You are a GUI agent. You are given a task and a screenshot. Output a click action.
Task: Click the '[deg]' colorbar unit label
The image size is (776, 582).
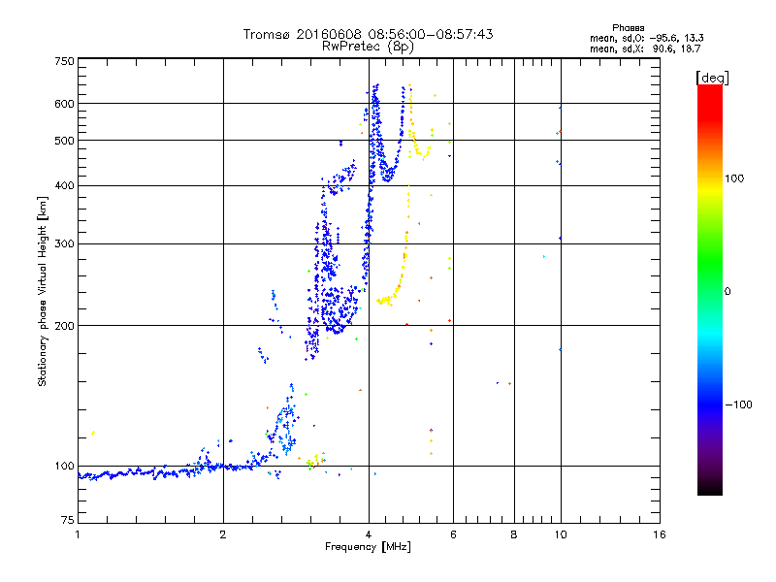point(712,78)
